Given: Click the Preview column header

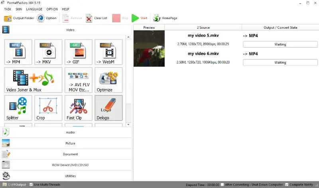Looking at the screenshot, I should (x=149, y=28).
